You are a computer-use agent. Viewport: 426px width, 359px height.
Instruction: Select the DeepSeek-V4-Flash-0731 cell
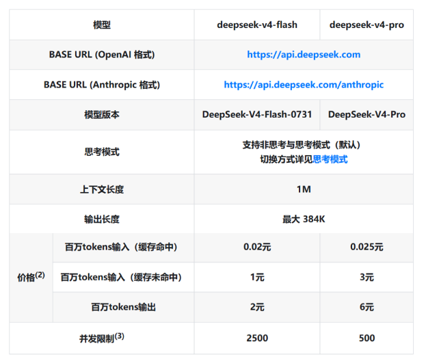[257, 114]
